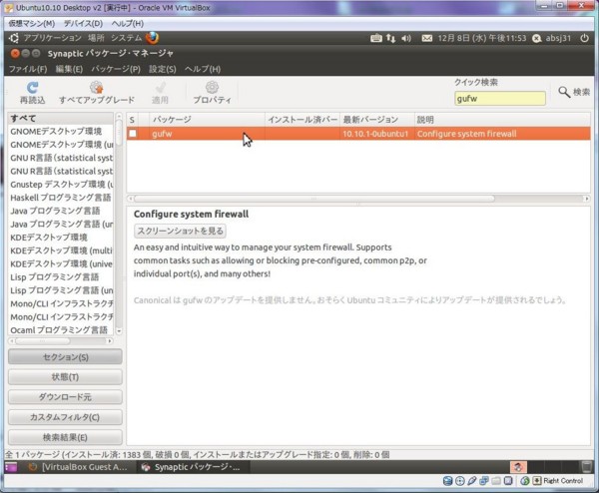Viewport: 599px width, 493px height.
Task: Click the 状態(T) filter button
Action: tap(65, 377)
